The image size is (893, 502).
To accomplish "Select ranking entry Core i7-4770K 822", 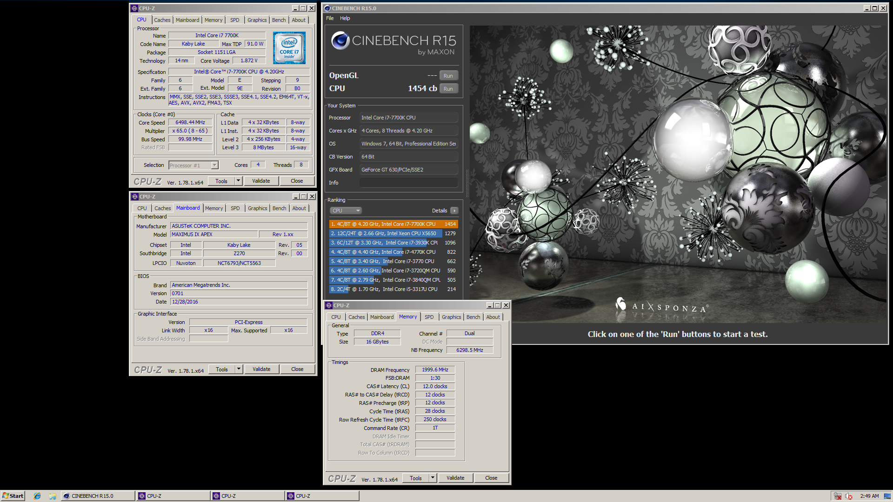I will [x=393, y=252].
